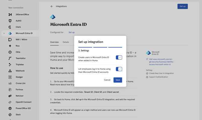This screenshot has width=202, height=120.
Task: Click the 24SevenOffice icon in sidebar
Action: pyautogui.click(x=10, y=14)
